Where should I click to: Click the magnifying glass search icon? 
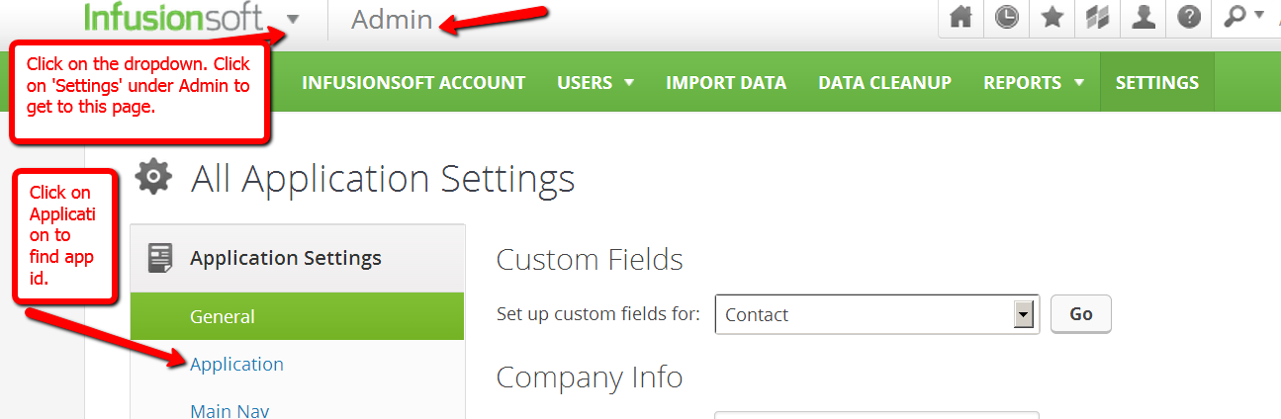1236,17
